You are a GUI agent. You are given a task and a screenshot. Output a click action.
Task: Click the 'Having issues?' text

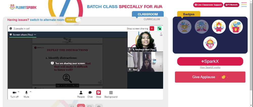[x=18, y=20]
